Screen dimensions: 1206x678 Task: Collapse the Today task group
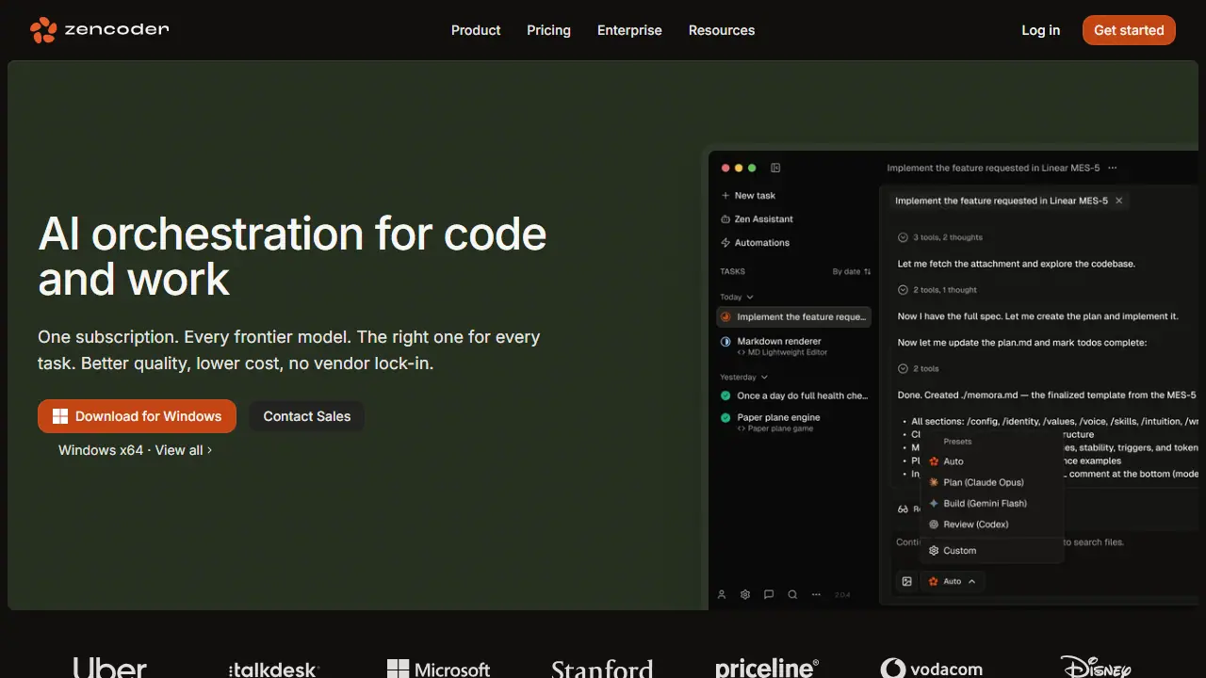point(737,297)
